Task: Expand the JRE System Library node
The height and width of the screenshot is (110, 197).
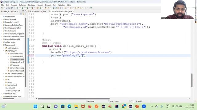Action: pos(4,74)
